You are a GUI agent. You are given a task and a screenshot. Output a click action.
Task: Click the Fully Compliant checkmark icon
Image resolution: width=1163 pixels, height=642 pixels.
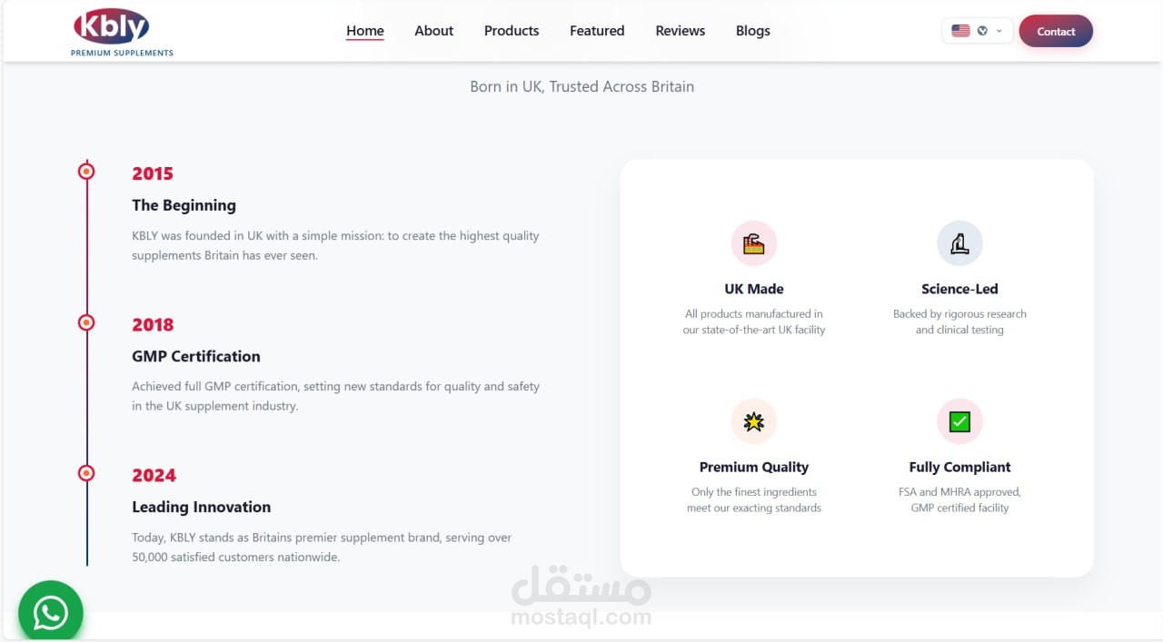tap(959, 421)
